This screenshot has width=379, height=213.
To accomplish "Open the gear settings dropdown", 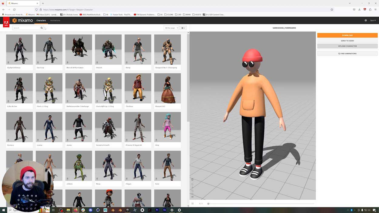I will pyautogui.click(x=183, y=28).
